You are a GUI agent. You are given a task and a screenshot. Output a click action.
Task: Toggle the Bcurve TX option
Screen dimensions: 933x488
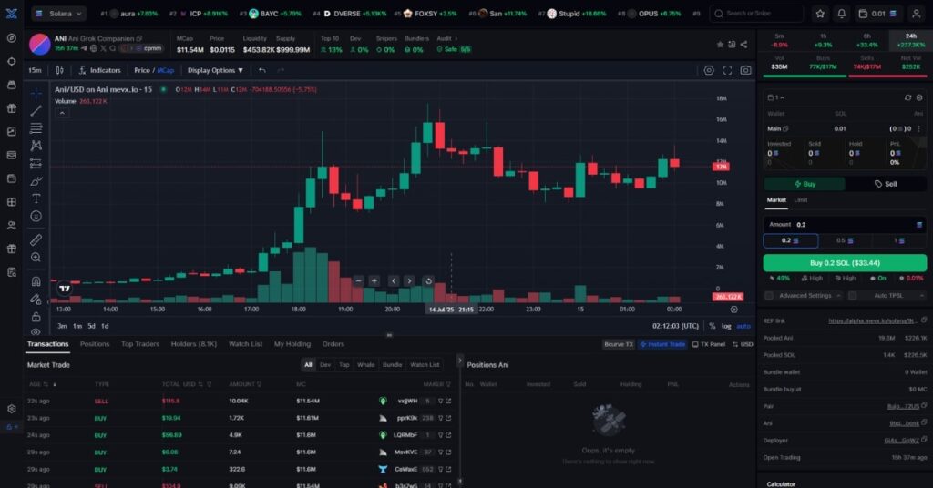(x=619, y=344)
